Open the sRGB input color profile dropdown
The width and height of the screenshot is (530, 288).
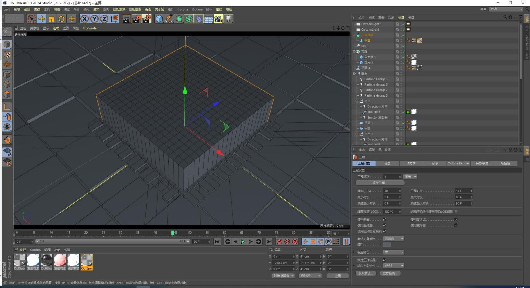394,266
